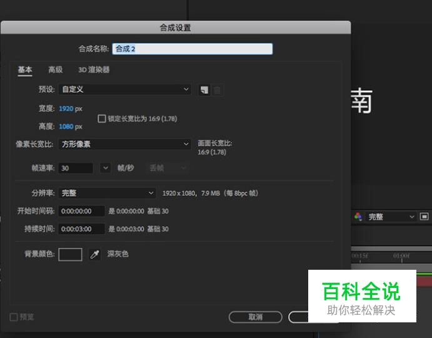The width and height of the screenshot is (432, 338).
Task: Open the 像素长宽比 方形像素 dropdown
Action: 125,144
